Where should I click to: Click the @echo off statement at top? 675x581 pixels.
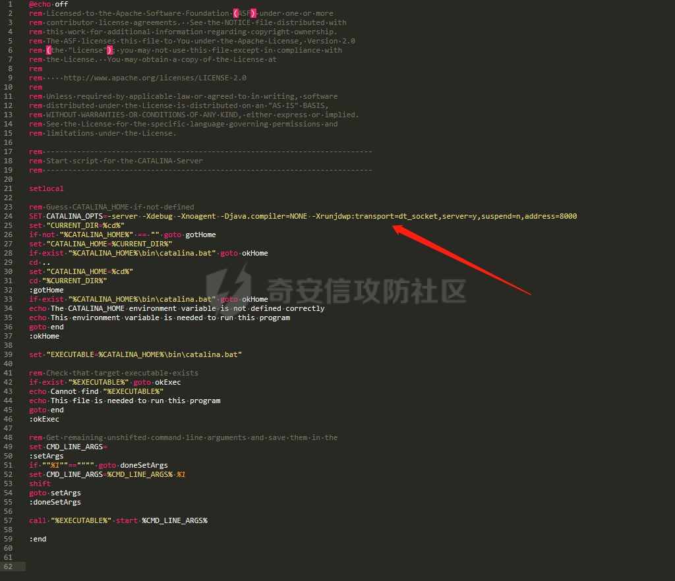49,5
